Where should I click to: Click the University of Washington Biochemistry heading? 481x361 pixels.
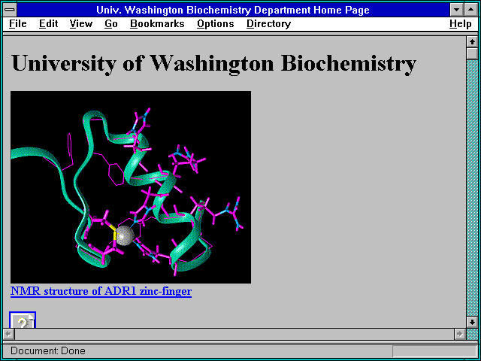tap(213, 63)
